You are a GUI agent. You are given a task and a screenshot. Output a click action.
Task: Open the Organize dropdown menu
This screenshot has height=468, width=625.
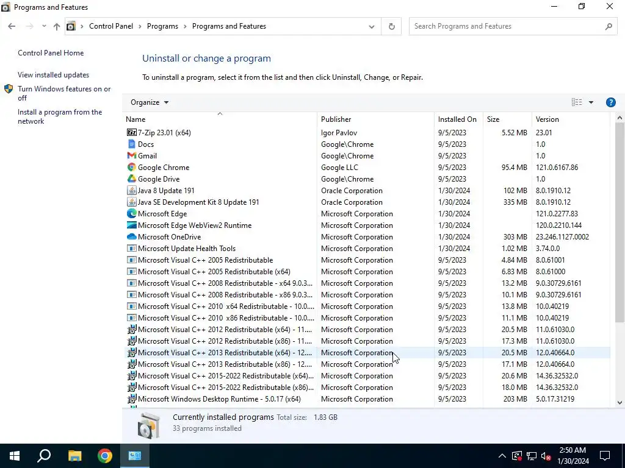click(150, 102)
